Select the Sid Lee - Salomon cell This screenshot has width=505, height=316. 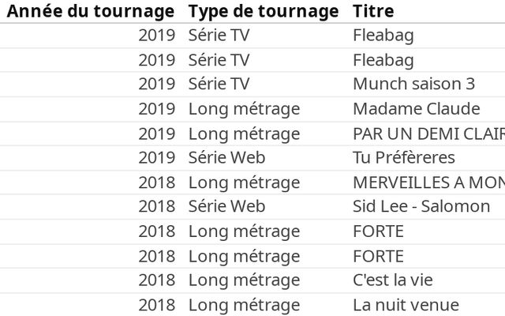point(421,207)
